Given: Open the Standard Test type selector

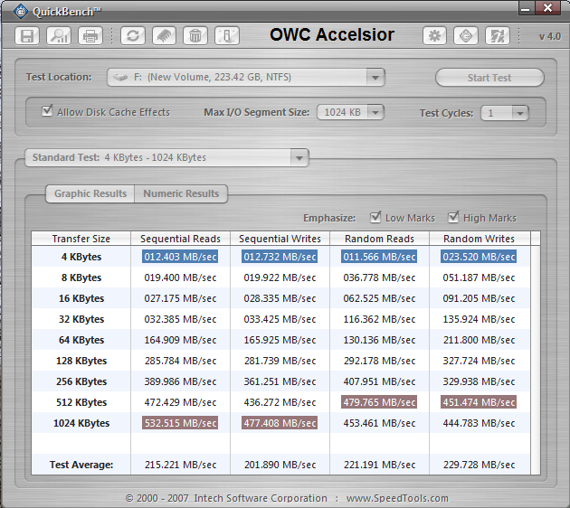Looking at the screenshot, I should pyautogui.click(x=299, y=158).
